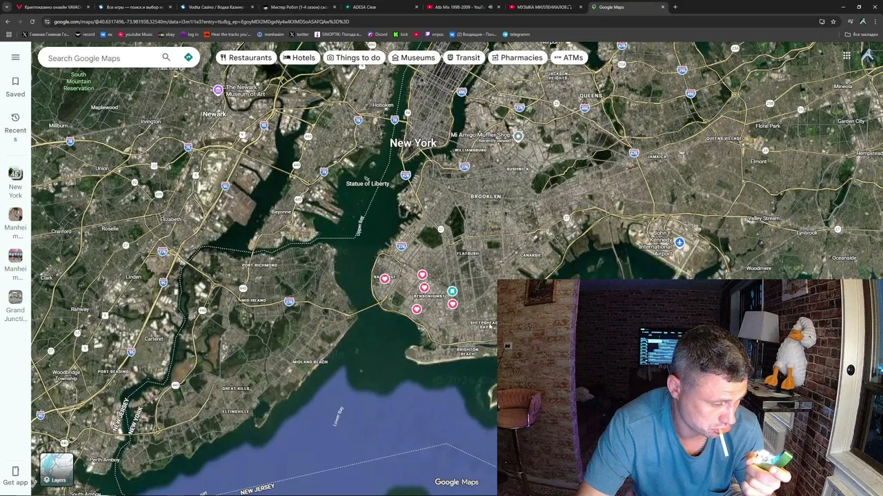Bookmark this page with the star icon
Screen dimensions: 883x496
click(x=833, y=21)
